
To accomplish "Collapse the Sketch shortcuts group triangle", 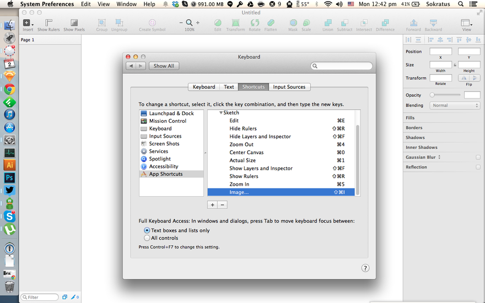I will (221, 113).
